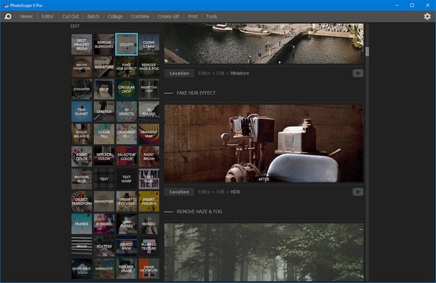
Task: Select the Tiny Planet effect tile
Action: [82, 112]
